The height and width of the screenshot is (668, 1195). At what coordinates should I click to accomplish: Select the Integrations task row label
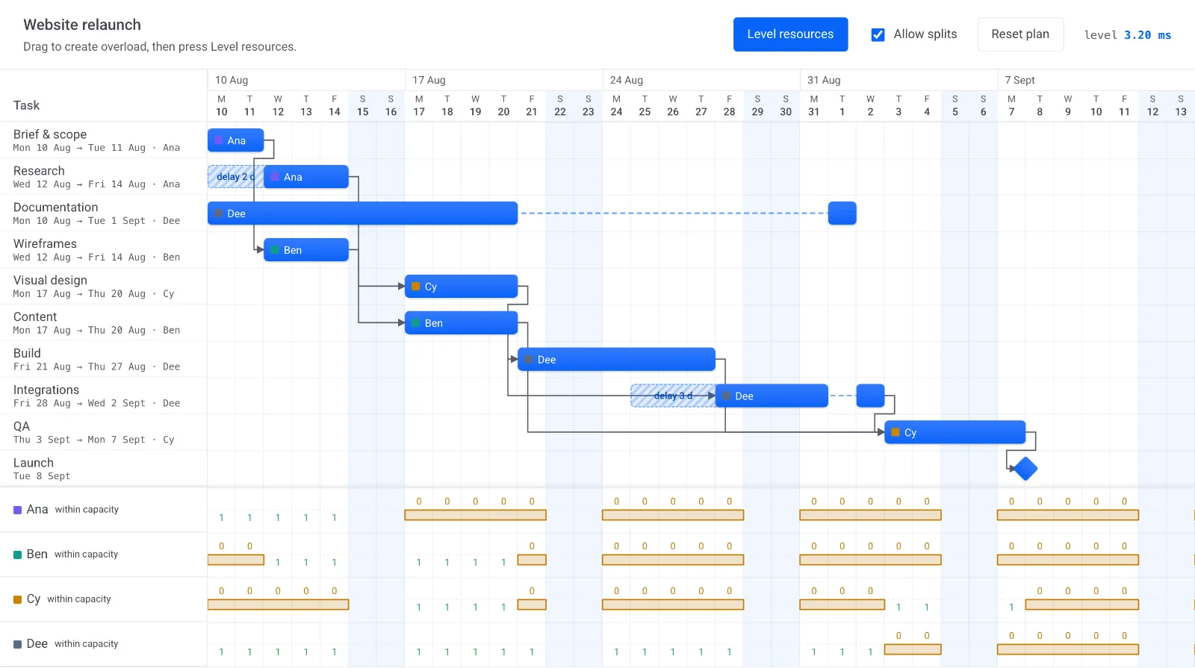pyautogui.click(x=104, y=396)
